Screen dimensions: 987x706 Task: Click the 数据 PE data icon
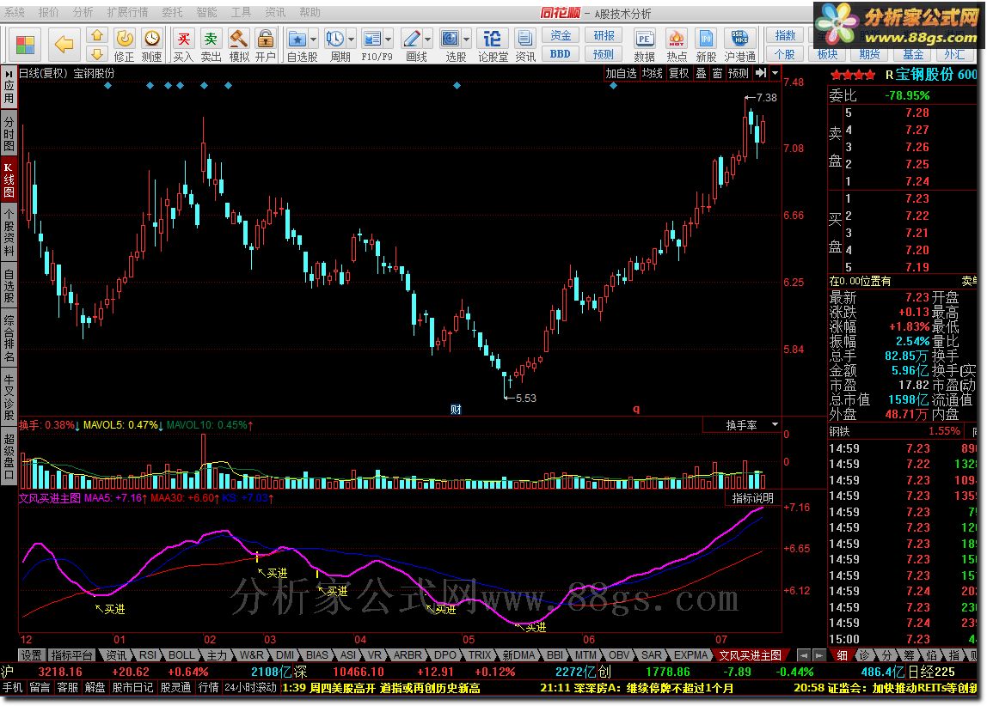(644, 39)
